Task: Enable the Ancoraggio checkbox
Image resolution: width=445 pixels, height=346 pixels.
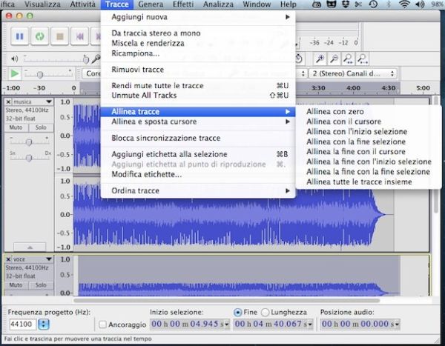Action: 104,325
